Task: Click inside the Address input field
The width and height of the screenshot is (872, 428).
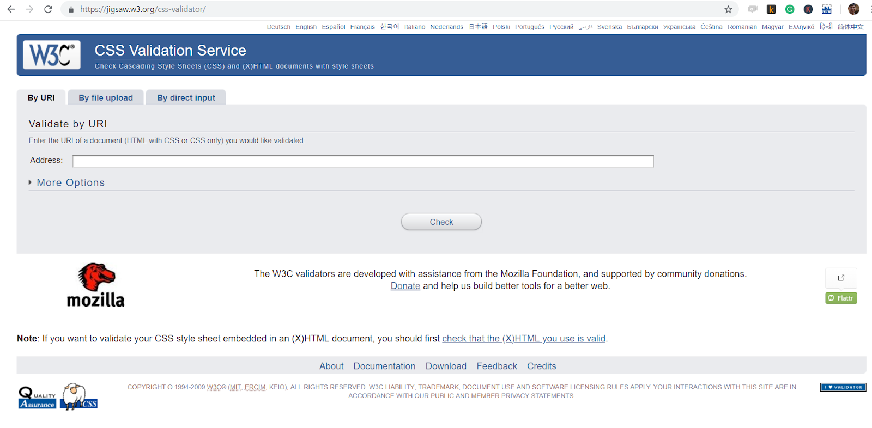Action: [x=363, y=161]
